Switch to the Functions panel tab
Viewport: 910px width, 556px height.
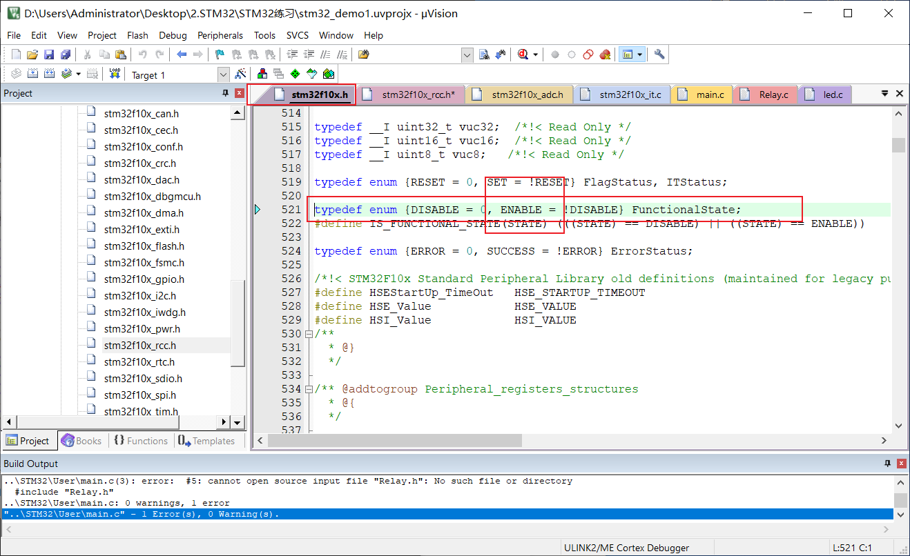point(140,441)
